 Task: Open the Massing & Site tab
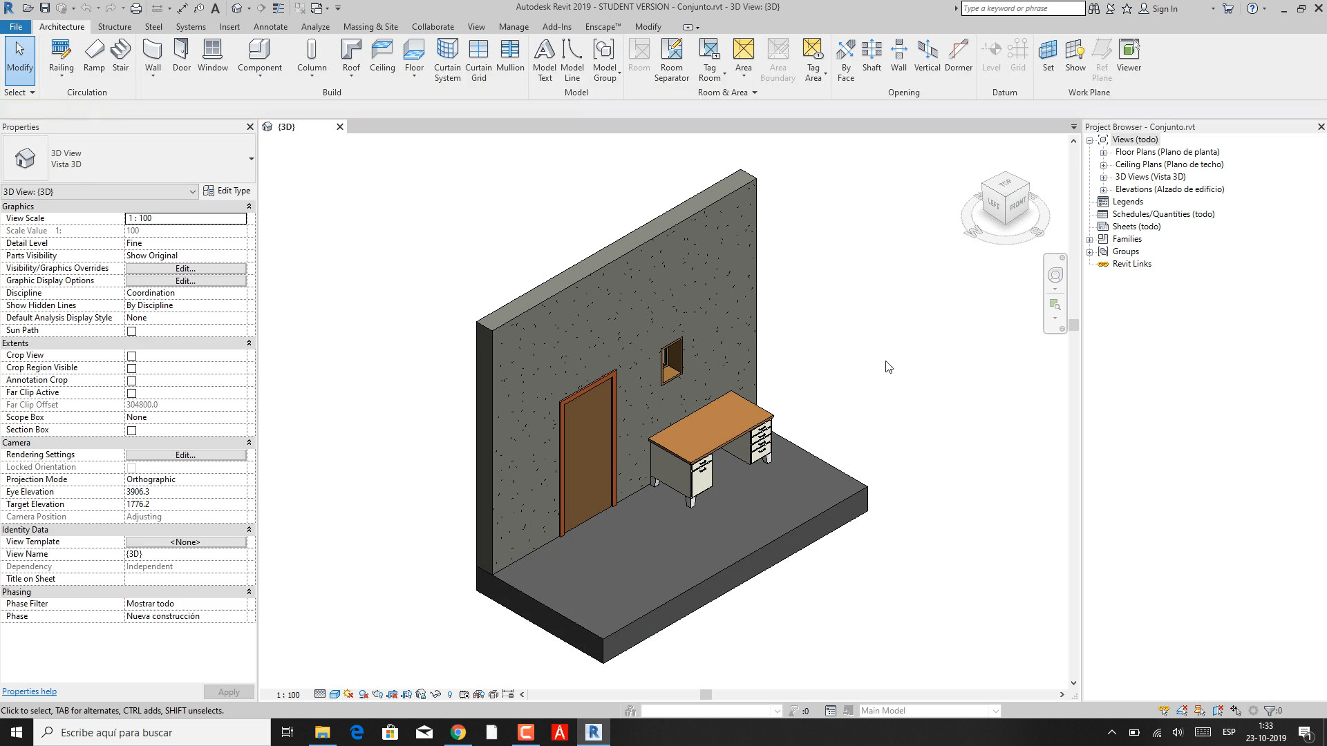(370, 27)
